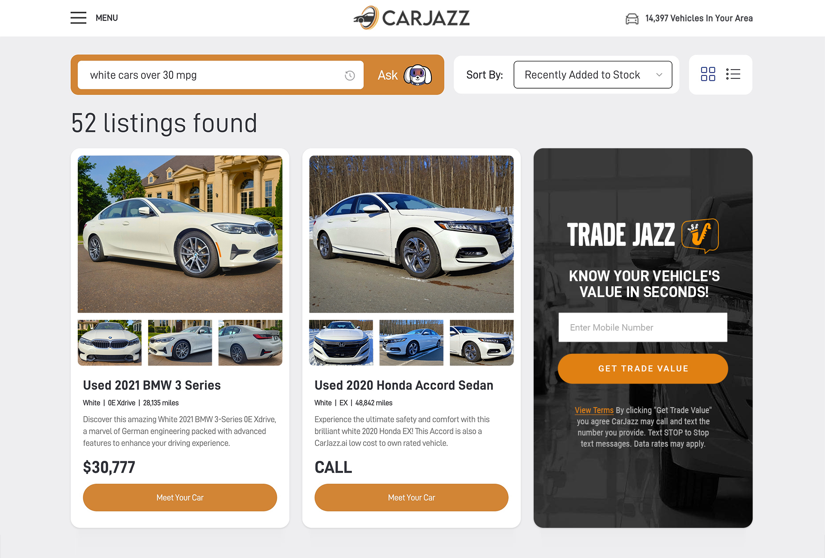Focus the Enter Mobile Number field

coord(643,327)
